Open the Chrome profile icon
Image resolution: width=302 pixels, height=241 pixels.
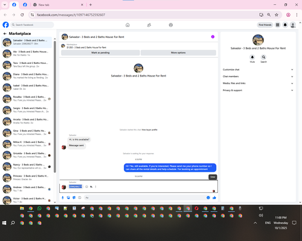tap(288, 15)
